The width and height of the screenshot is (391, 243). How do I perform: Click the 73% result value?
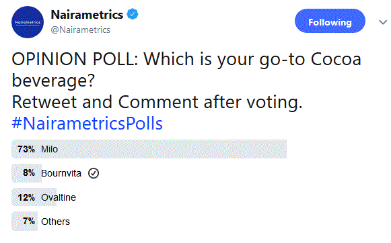pos(26,149)
